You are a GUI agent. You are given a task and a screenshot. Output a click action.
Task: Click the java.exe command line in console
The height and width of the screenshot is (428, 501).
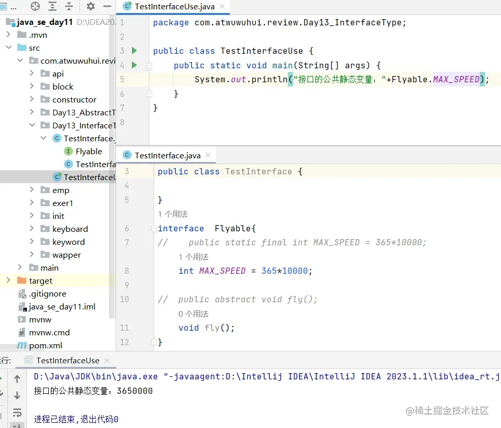tap(267, 377)
